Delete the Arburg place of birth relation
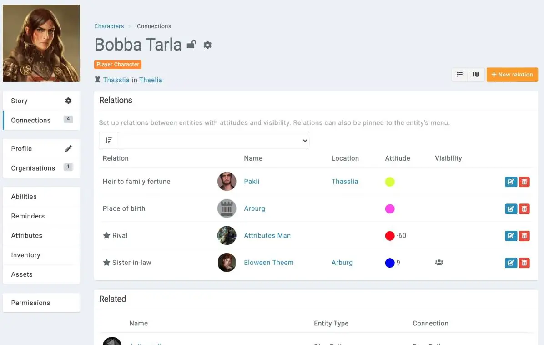The width and height of the screenshot is (544, 345). [524, 208]
